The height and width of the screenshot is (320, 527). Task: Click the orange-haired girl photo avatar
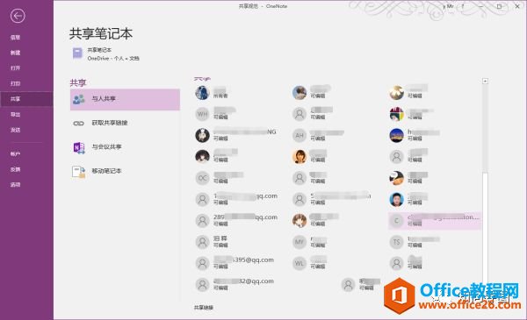click(300, 157)
